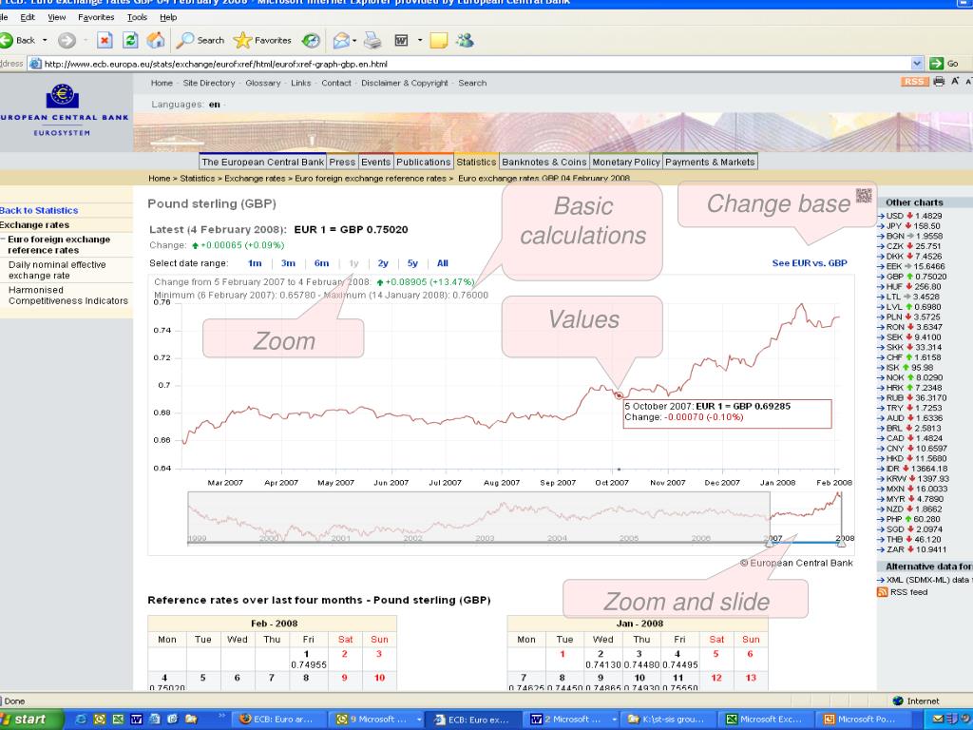The image size is (973, 730).
Task: Click the orange RSS badge in page header
Action: click(914, 82)
